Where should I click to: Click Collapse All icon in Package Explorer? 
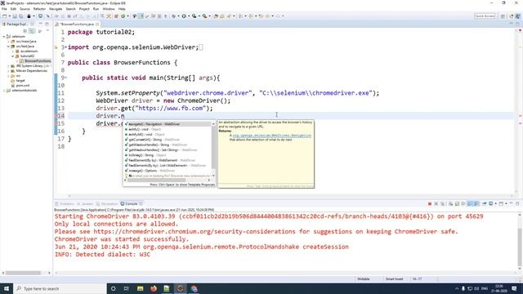coord(25,31)
